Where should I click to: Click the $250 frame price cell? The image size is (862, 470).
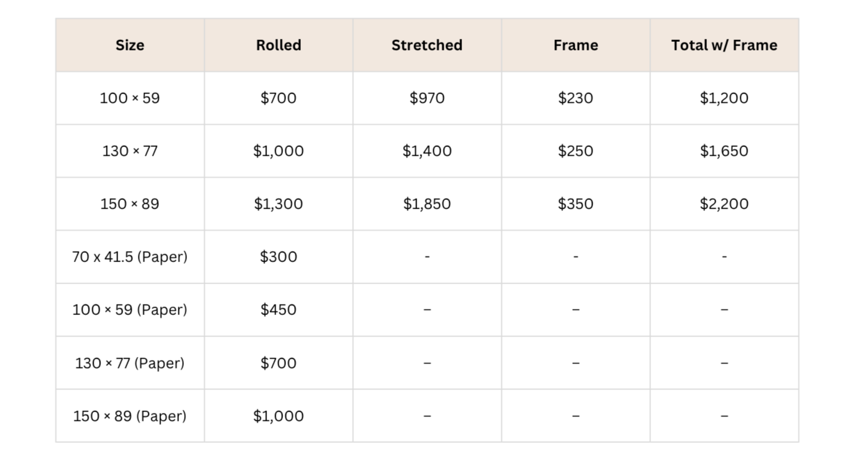tap(576, 151)
